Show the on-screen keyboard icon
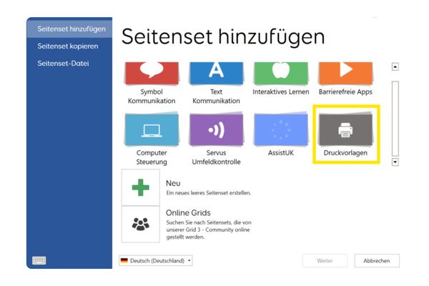The width and height of the screenshot is (429, 286). pos(39,261)
